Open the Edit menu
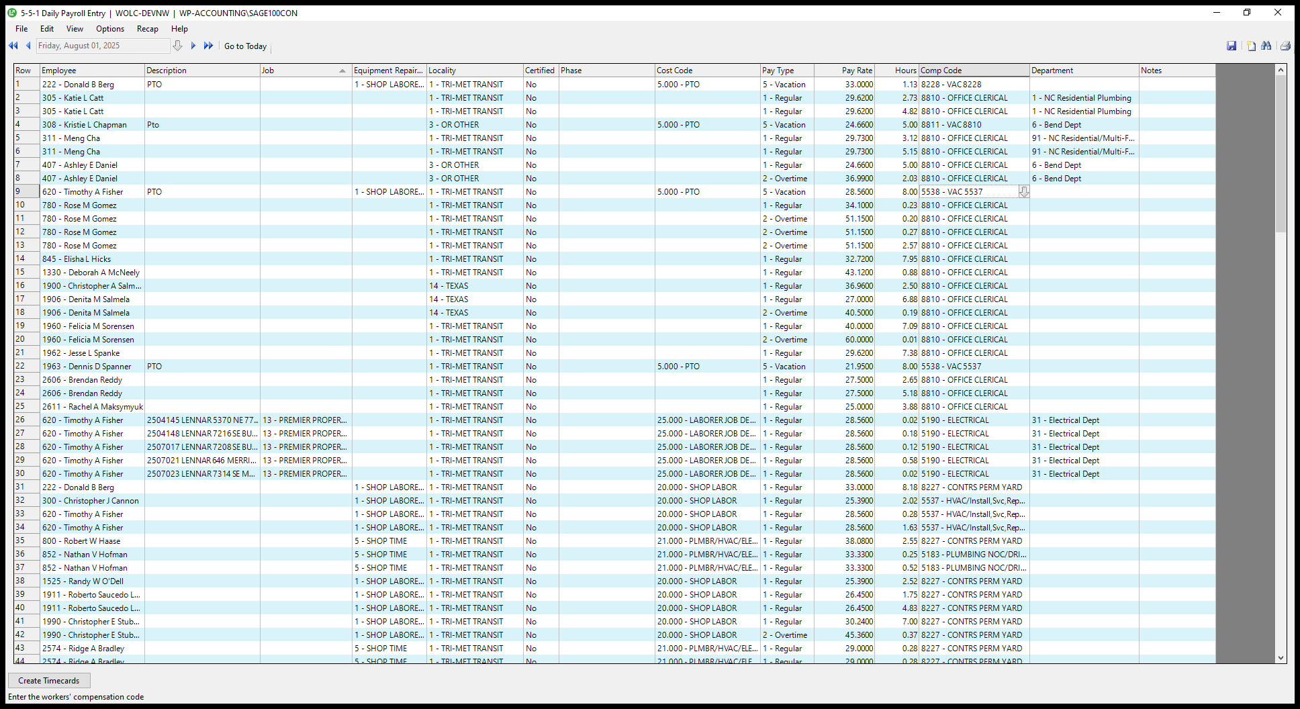 (46, 28)
